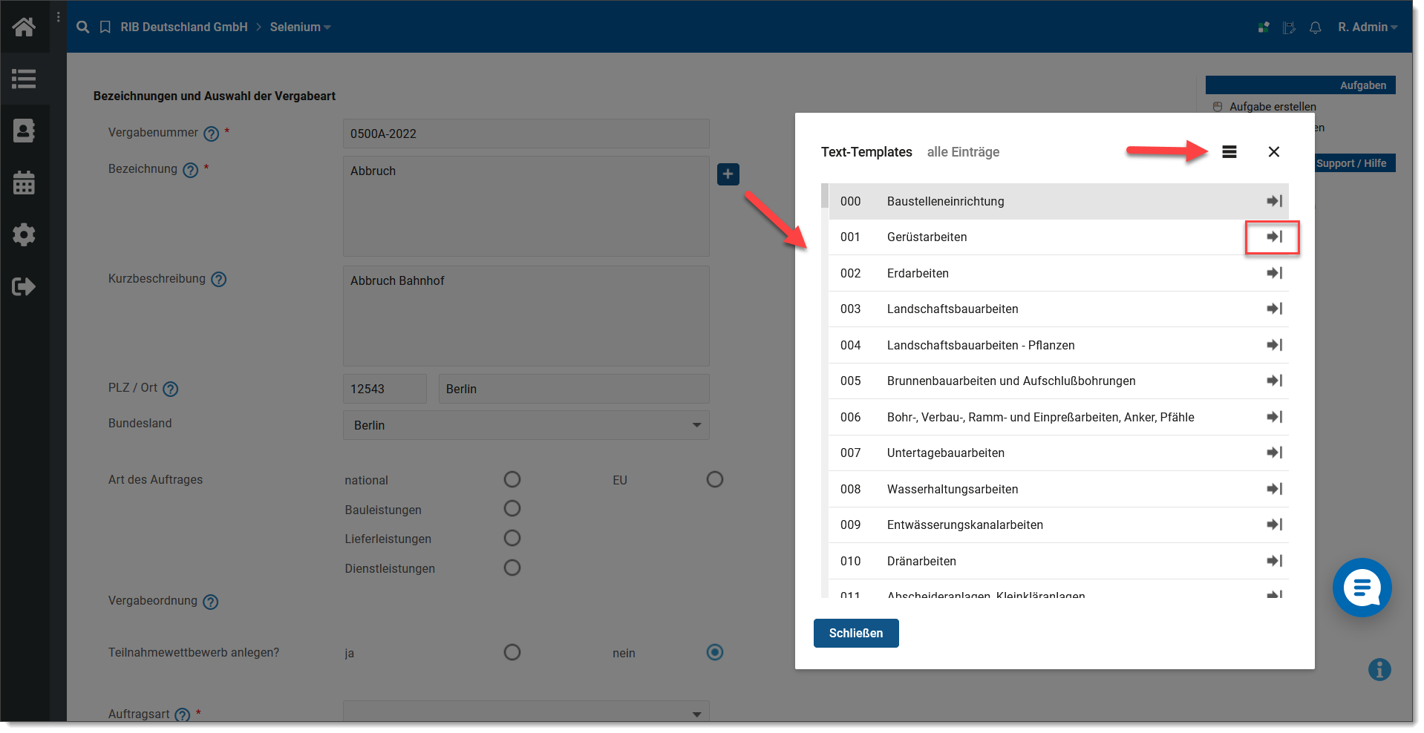Image resolution: width=1424 pixels, height=733 pixels.
Task: Click into the Bezeichnung text area
Action: 526,206
